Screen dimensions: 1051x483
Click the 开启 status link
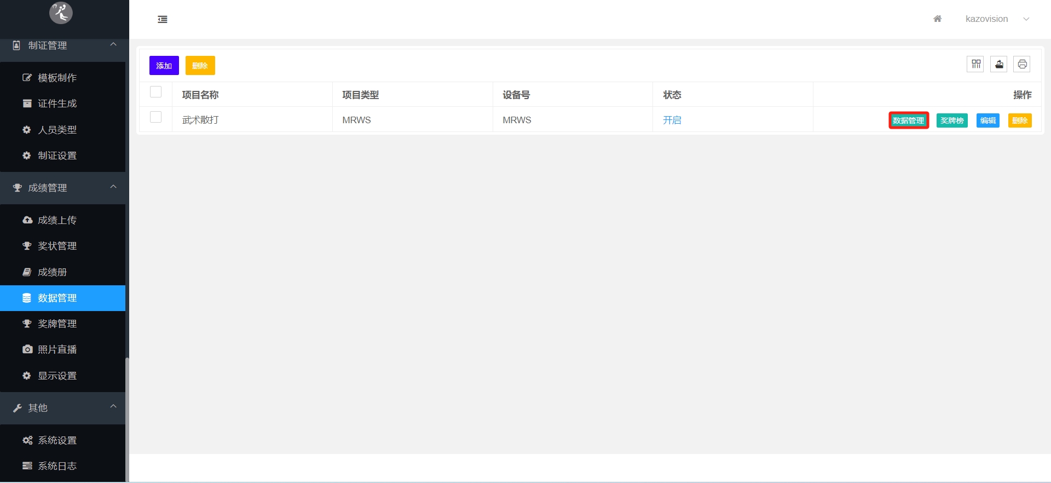tap(672, 120)
